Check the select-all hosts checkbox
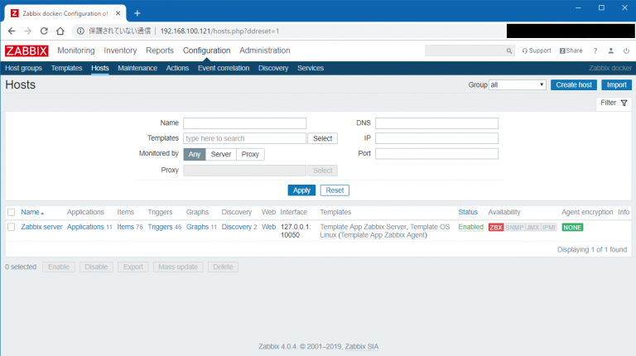636x356 pixels. click(12, 212)
